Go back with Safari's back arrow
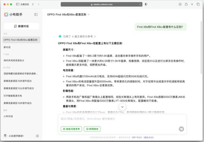This screenshot has width=204, height=142. coord(33,4)
